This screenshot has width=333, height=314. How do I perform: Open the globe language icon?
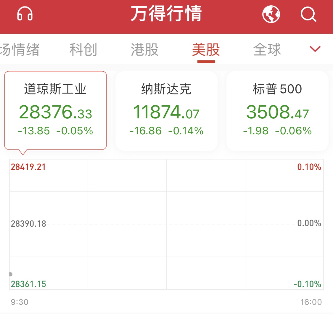(271, 14)
